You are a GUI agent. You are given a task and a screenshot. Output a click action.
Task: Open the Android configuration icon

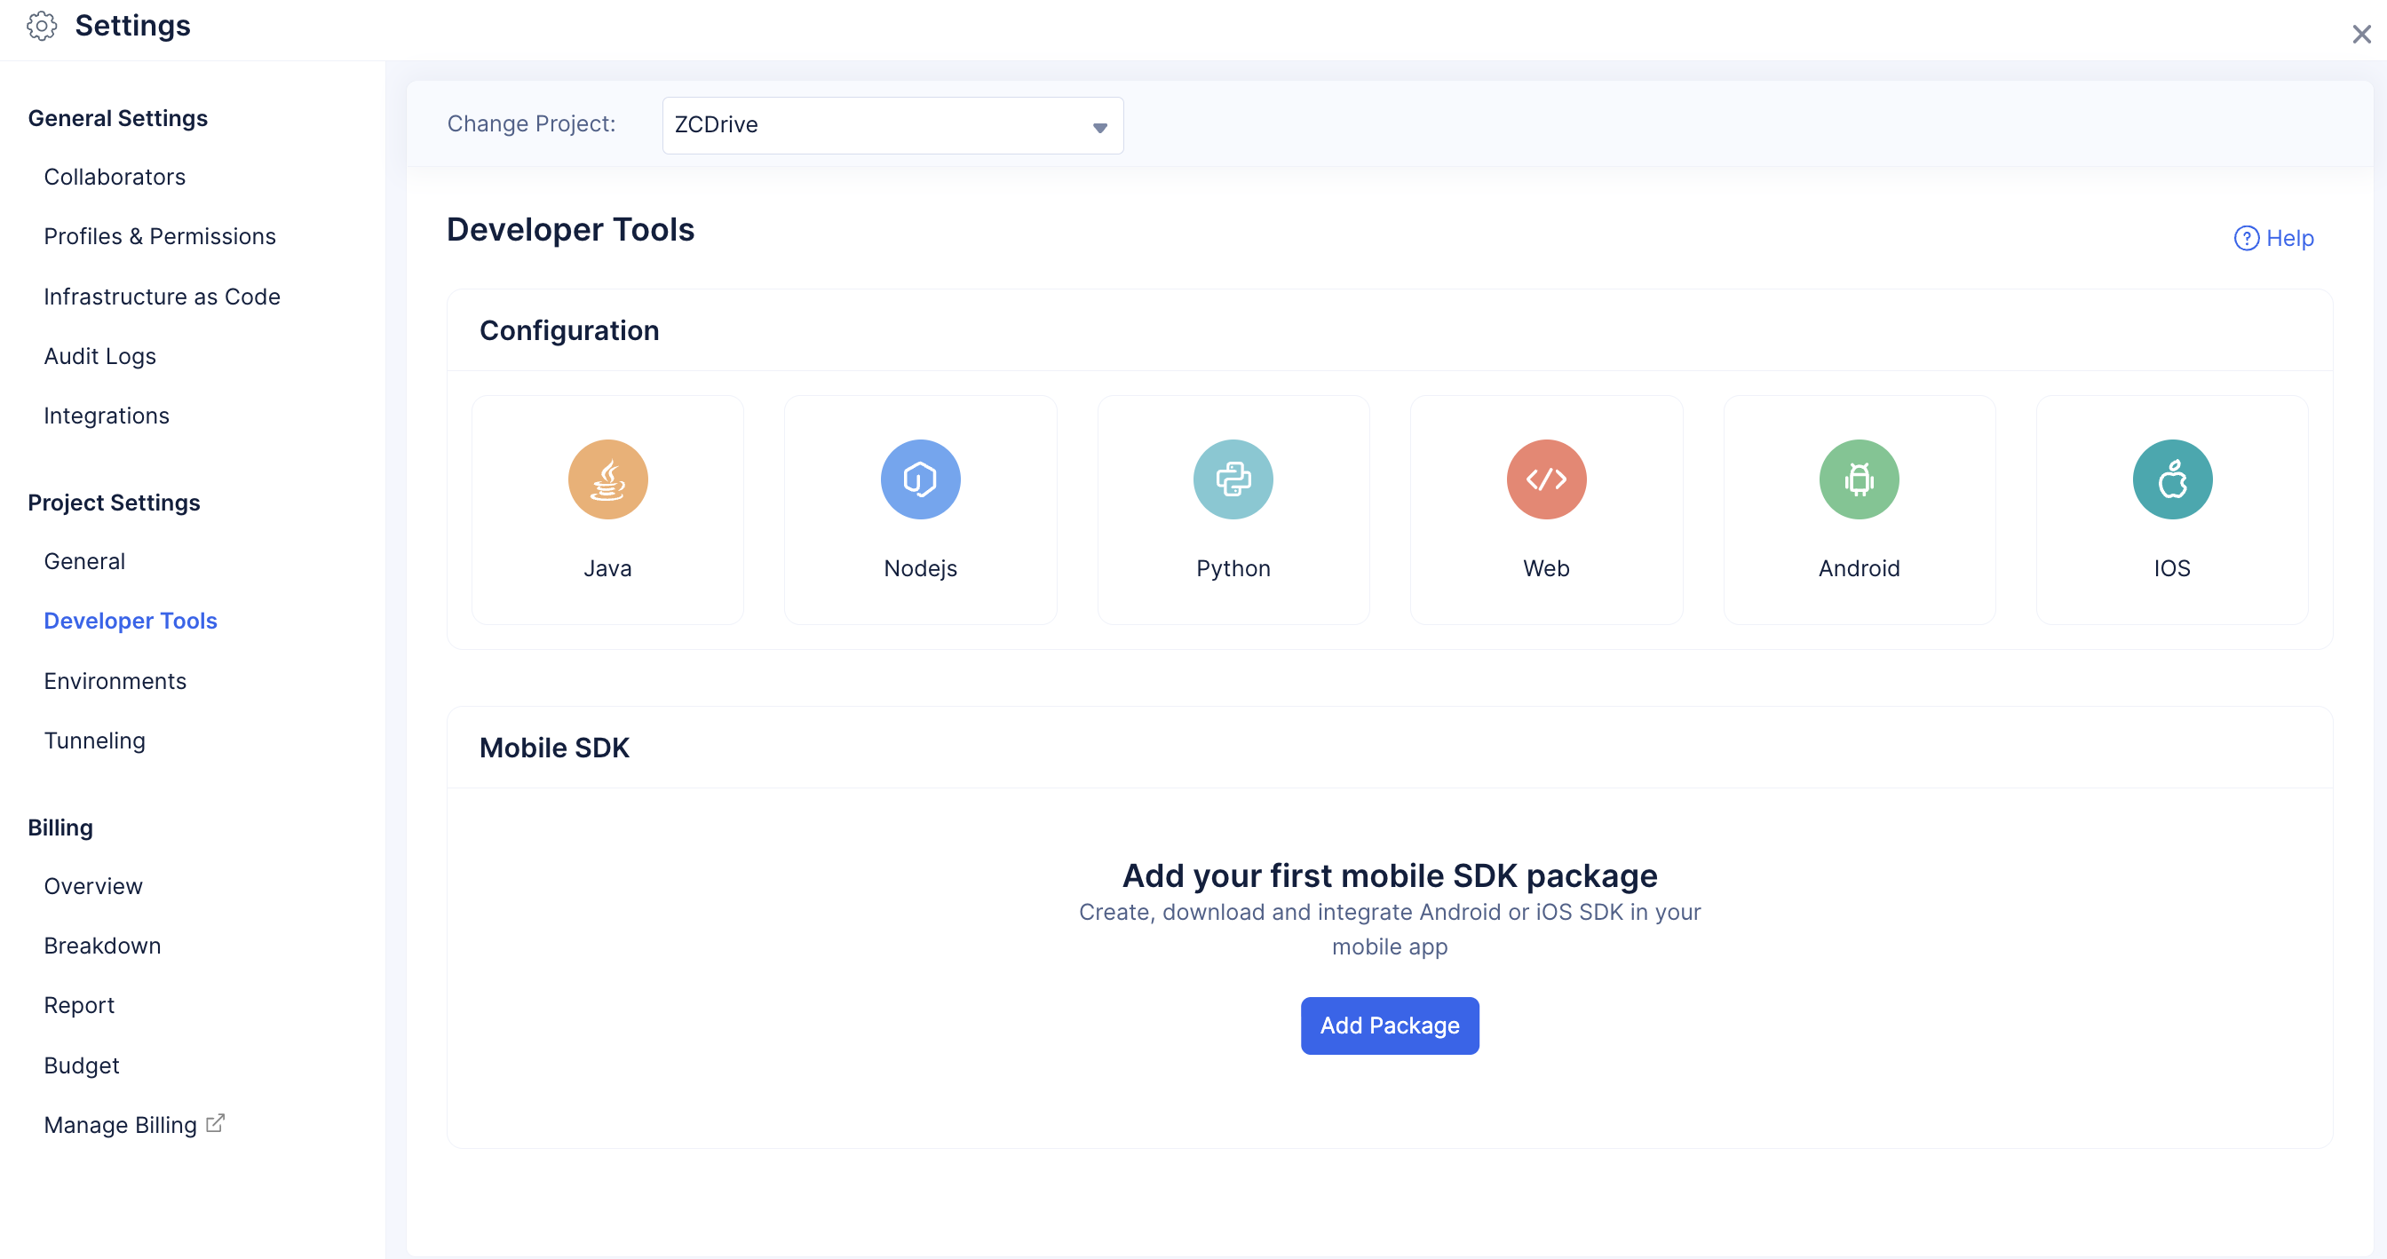[x=1859, y=479]
